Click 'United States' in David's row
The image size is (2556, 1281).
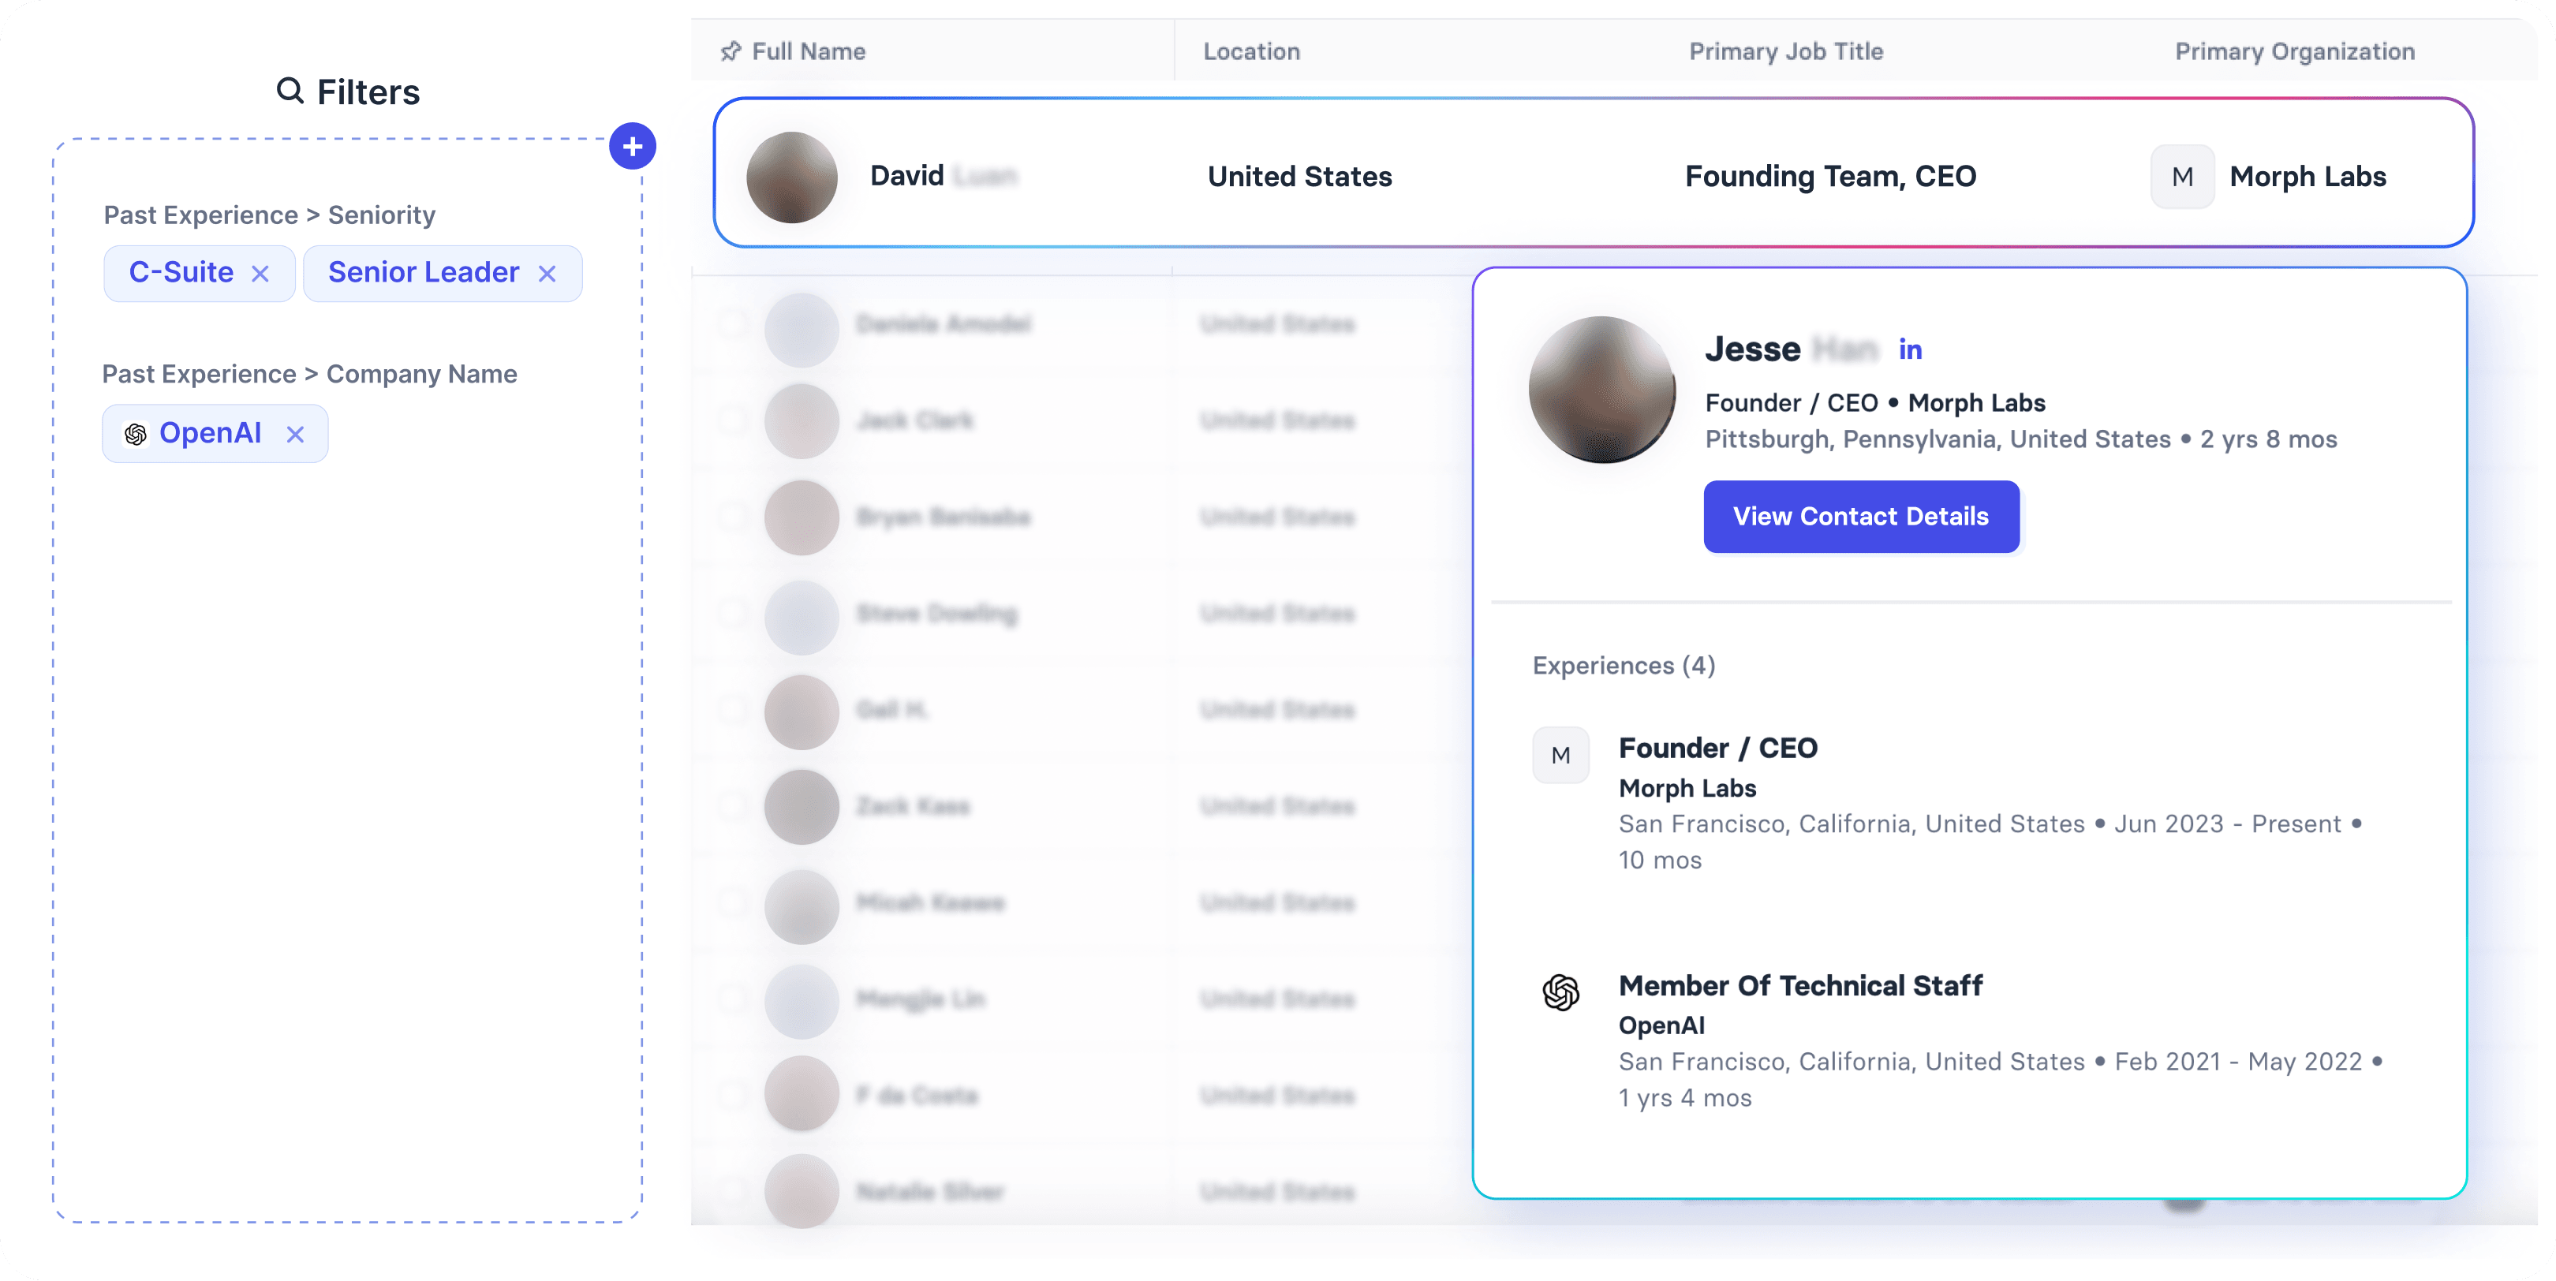[1300, 177]
